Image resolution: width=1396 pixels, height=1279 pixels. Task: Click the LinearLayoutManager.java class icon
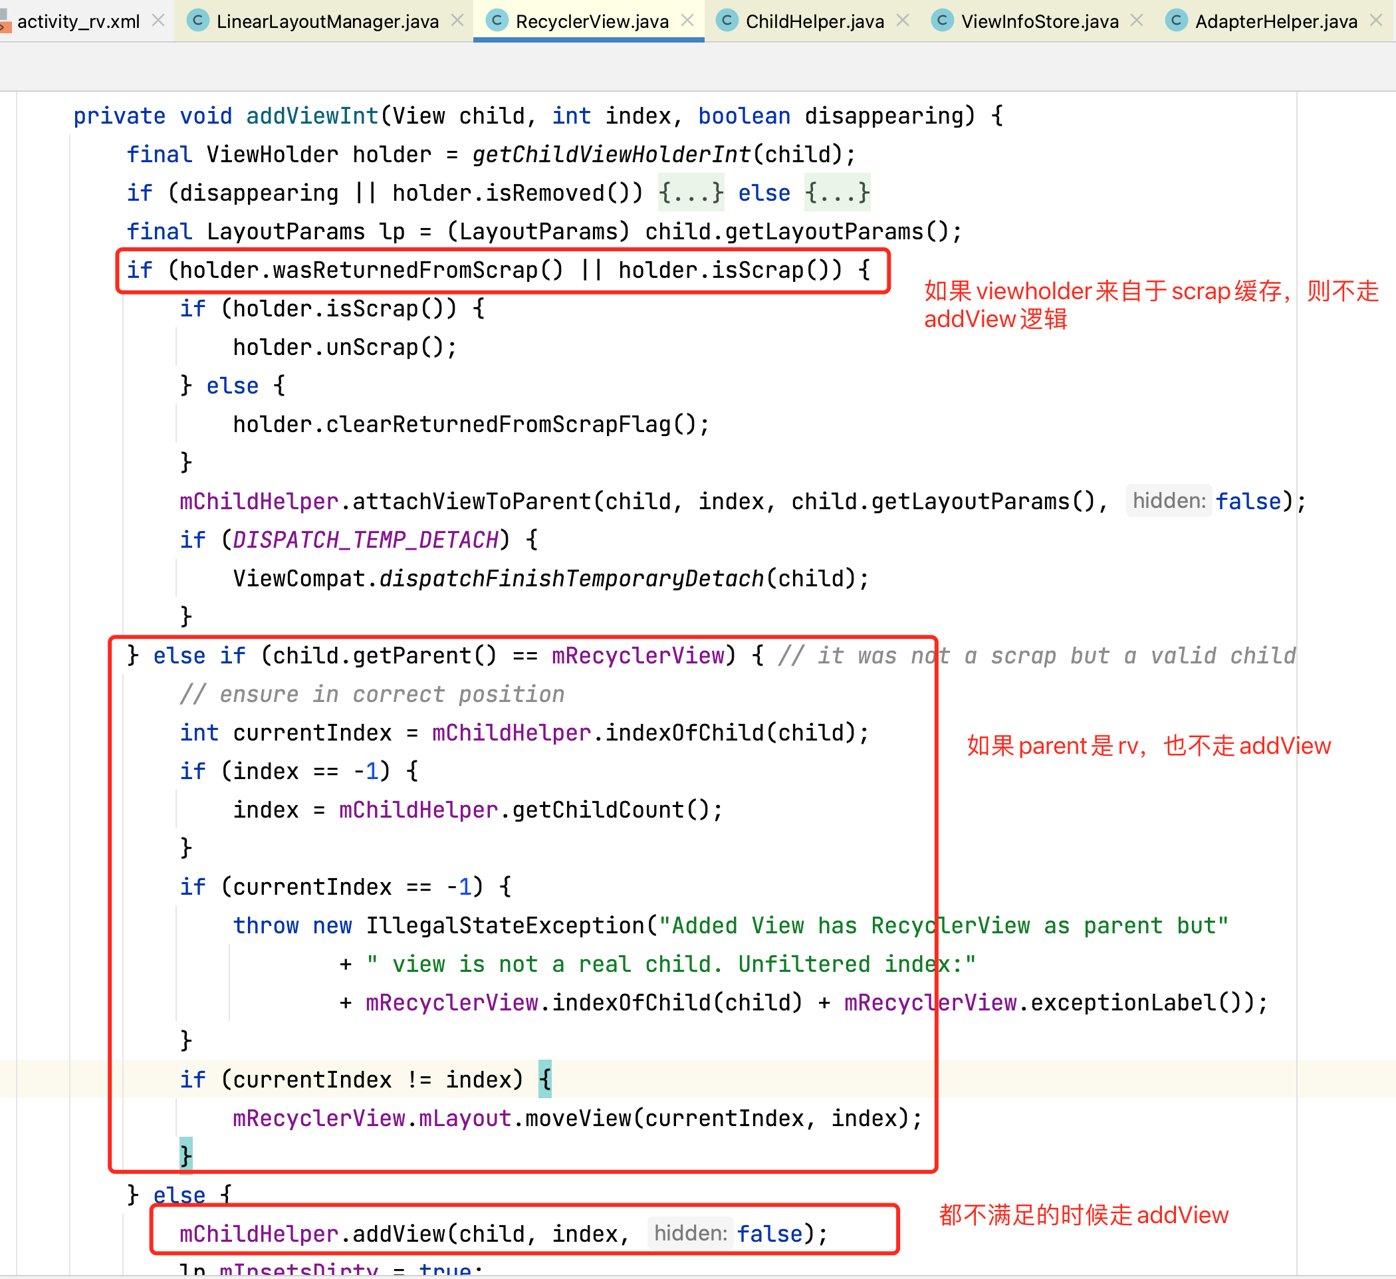(x=198, y=21)
